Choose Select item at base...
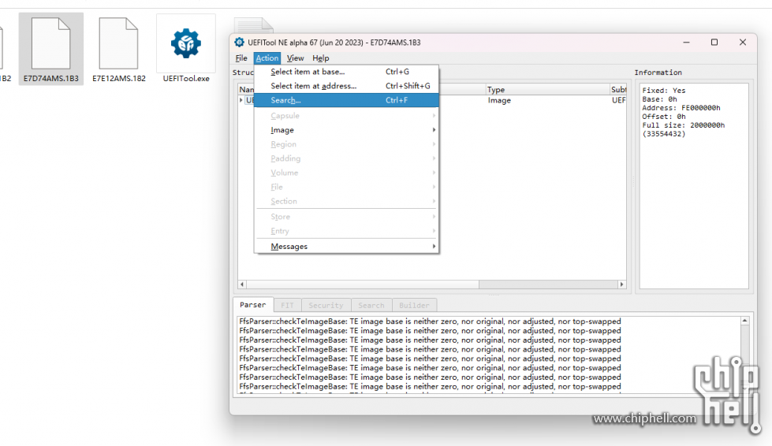The height and width of the screenshot is (446, 772). tap(347, 72)
